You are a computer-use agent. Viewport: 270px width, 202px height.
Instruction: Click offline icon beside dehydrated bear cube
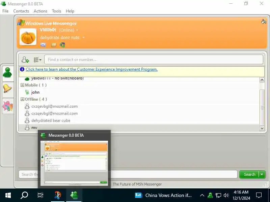coord(27,121)
